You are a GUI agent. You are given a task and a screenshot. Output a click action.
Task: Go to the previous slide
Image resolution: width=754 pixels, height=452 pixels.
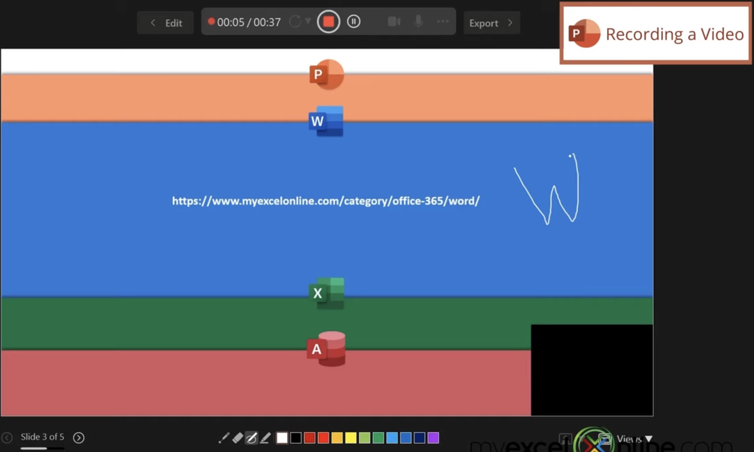pyautogui.click(x=7, y=438)
